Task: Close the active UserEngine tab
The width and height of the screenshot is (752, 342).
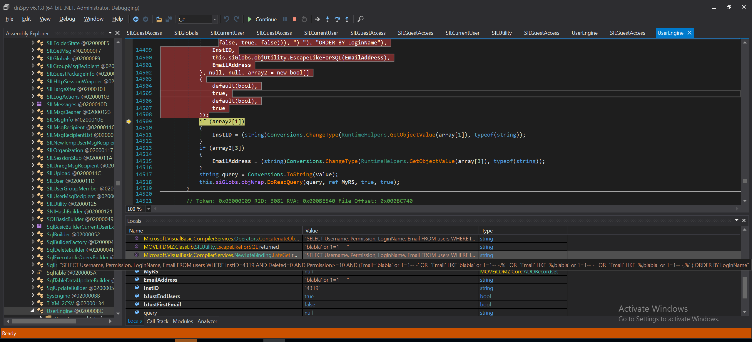Action: click(x=689, y=33)
